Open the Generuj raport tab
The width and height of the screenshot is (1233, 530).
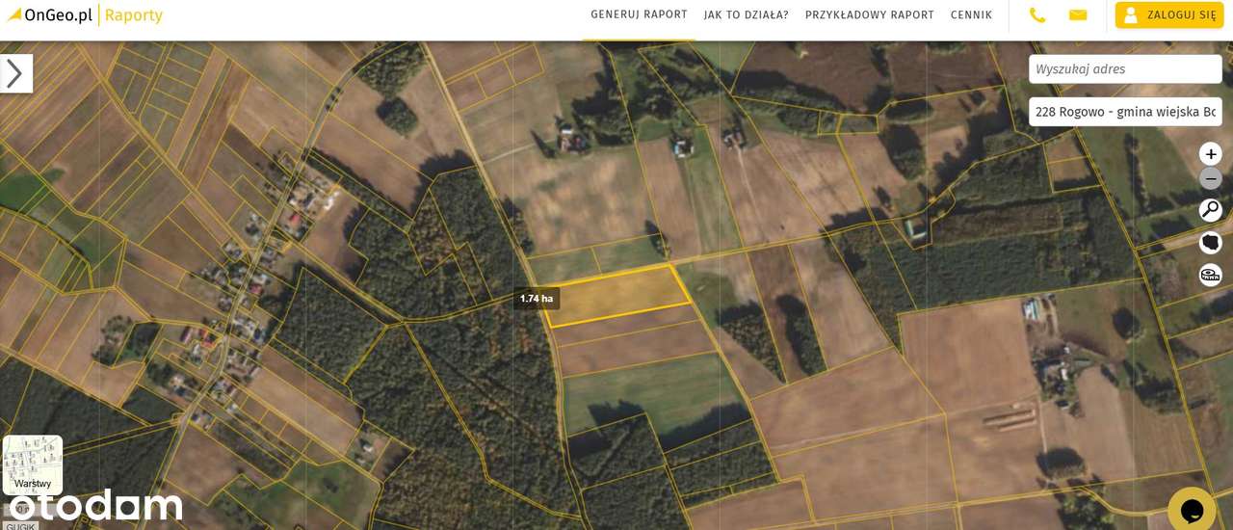click(x=639, y=14)
